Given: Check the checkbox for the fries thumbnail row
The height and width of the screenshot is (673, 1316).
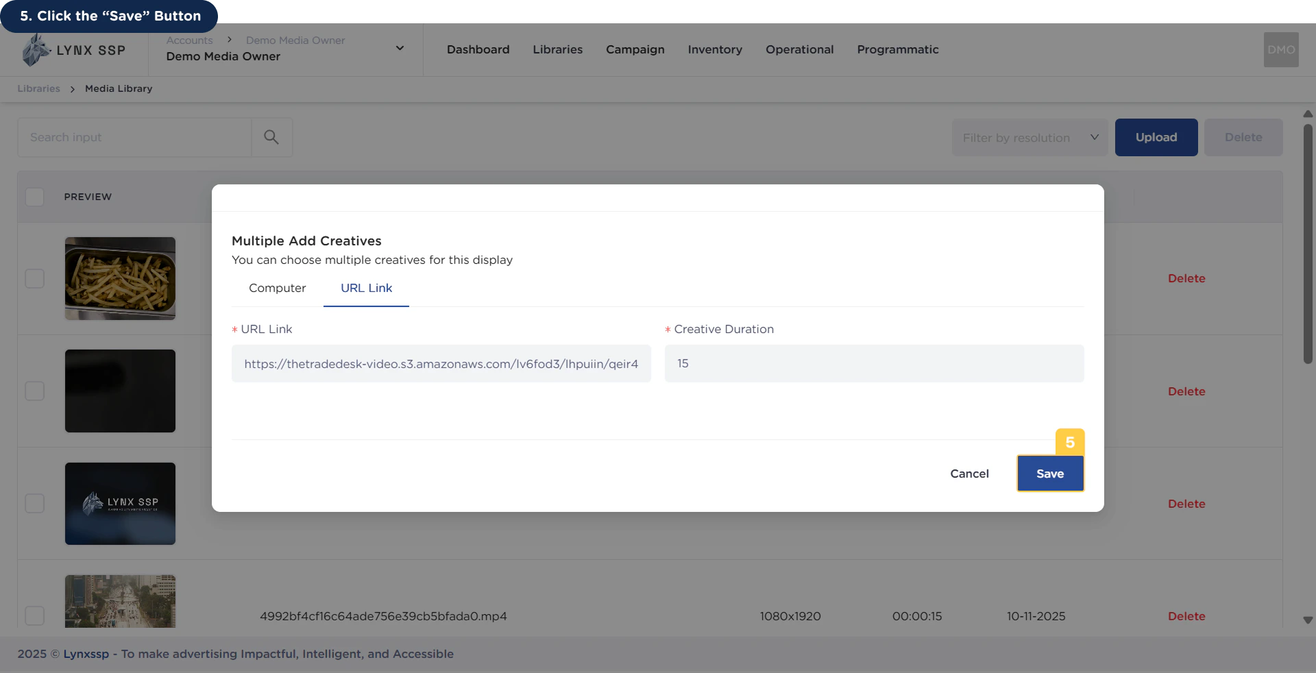Looking at the screenshot, I should coord(34,278).
